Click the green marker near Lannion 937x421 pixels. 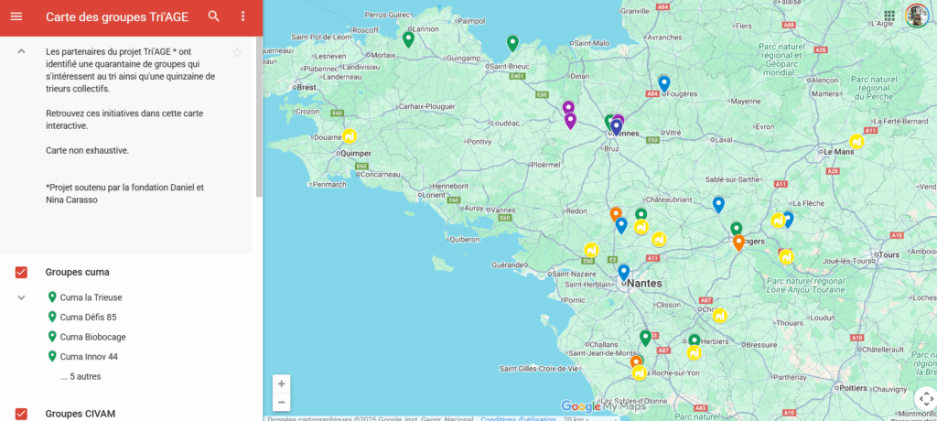click(x=408, y=38)
